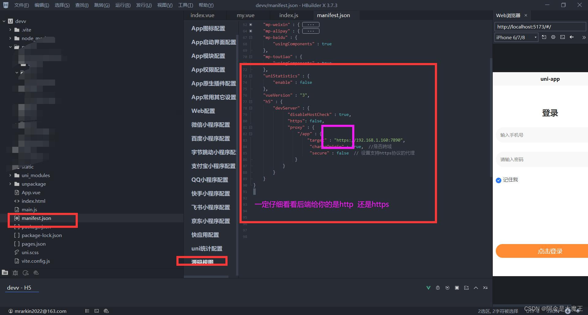
Task: Show more Web browser toolbar options
Action: tap(584, 37)
